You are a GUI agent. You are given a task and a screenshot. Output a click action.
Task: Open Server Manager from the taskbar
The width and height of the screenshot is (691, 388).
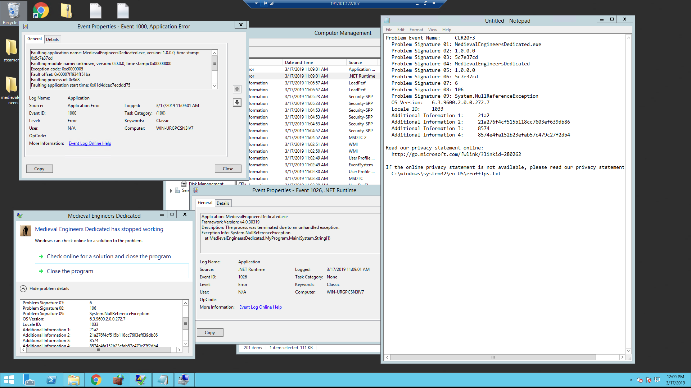pyautogui.click(x=29, y=380)
